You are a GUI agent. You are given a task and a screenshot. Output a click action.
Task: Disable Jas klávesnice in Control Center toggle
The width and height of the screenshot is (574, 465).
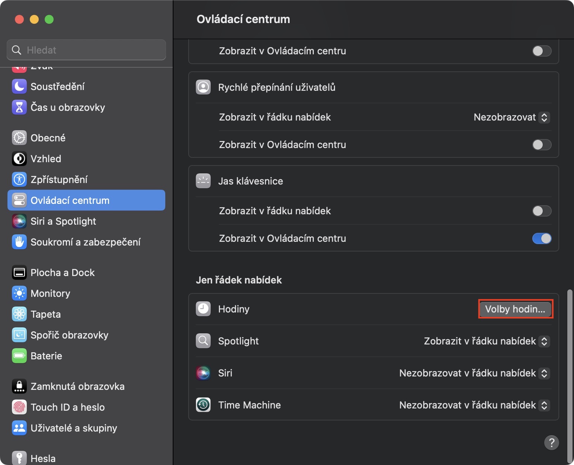pyautogui.click(x=542, y=238)
